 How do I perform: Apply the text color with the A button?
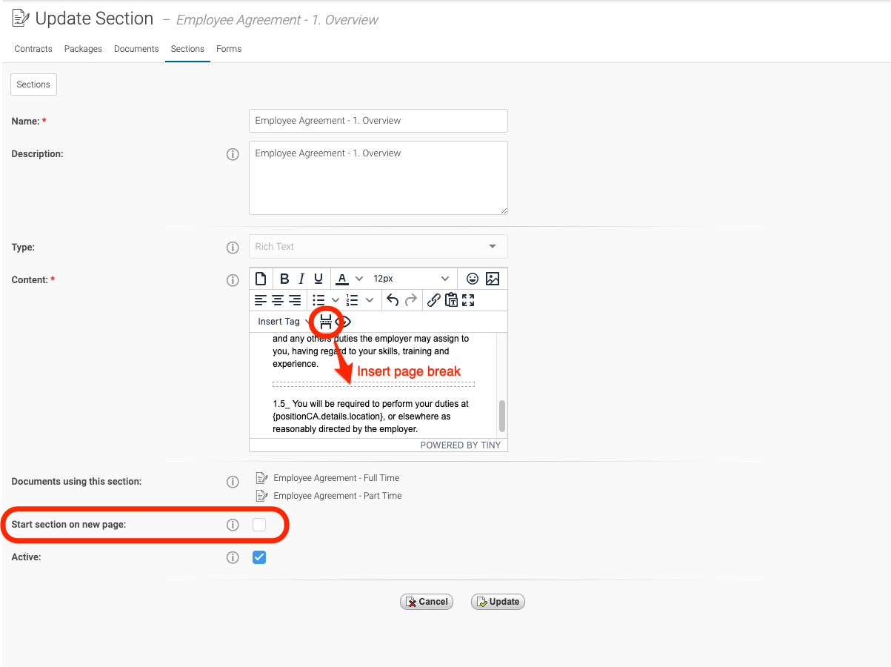coord(341,279)
